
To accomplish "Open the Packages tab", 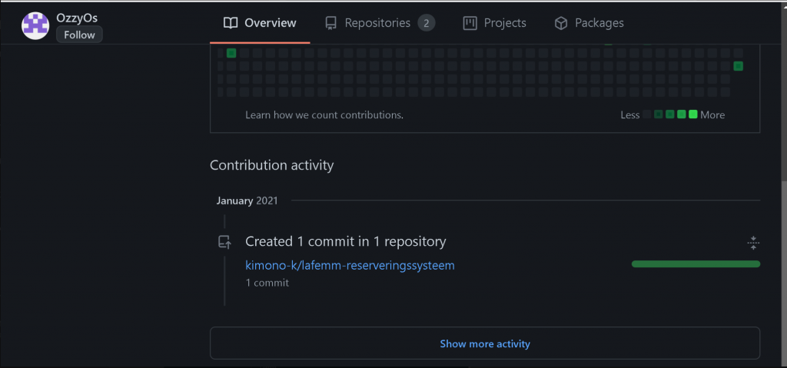I will [x=589, y=23].
